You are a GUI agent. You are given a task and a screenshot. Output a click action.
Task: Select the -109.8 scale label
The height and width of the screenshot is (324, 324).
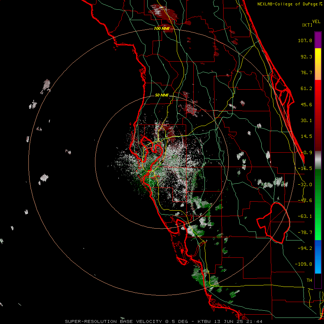[303, 264]
